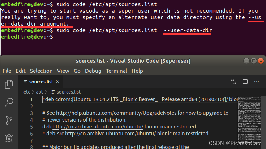The width and height of the screenshot is (266, 149).
Task: Click the terminal prompt cursor
Action: (x=58, y=37)
